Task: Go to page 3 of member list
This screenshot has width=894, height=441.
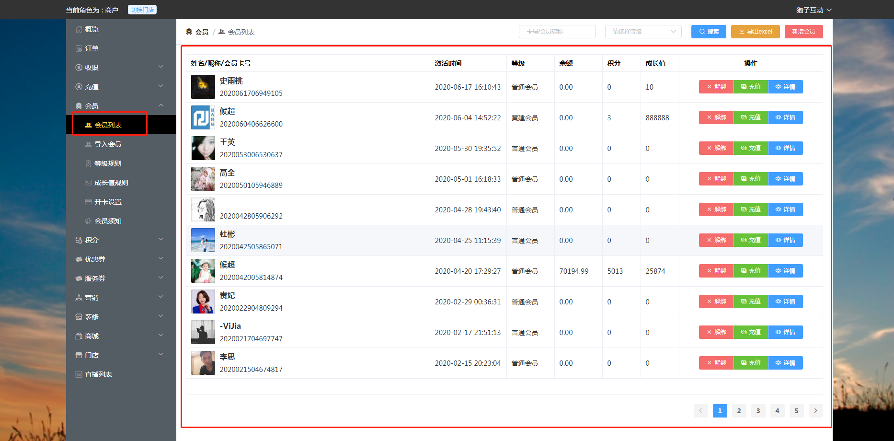Action: coord(758,411)
